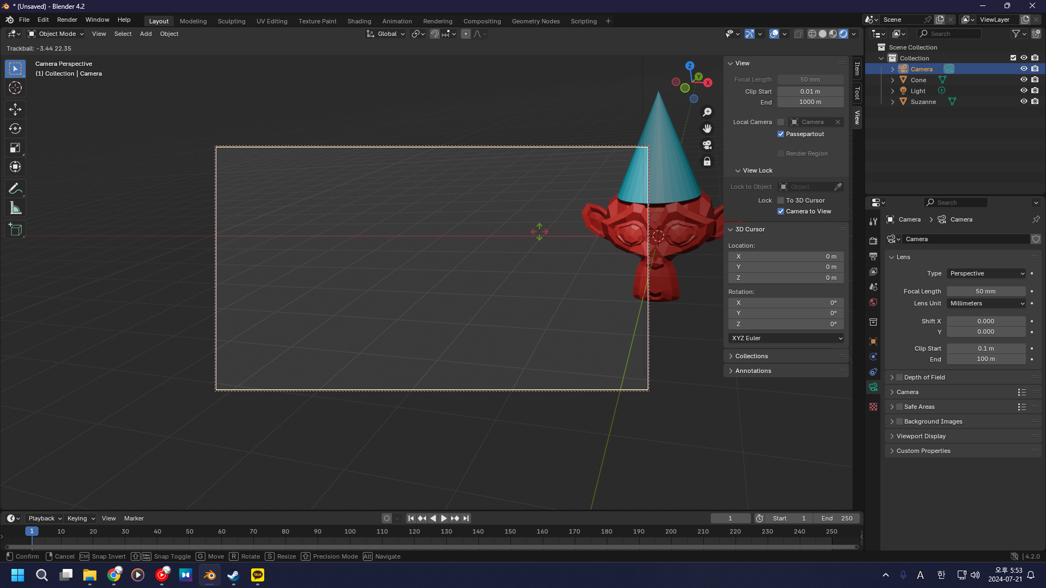This screenshot has height=588, width=1046.
Task: Toggle the Passepartout checkbox
Action: point(781,134)
